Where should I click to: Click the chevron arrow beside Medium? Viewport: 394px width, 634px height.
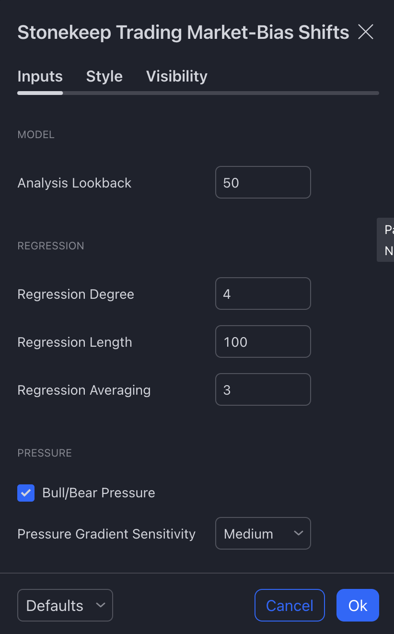298,533
